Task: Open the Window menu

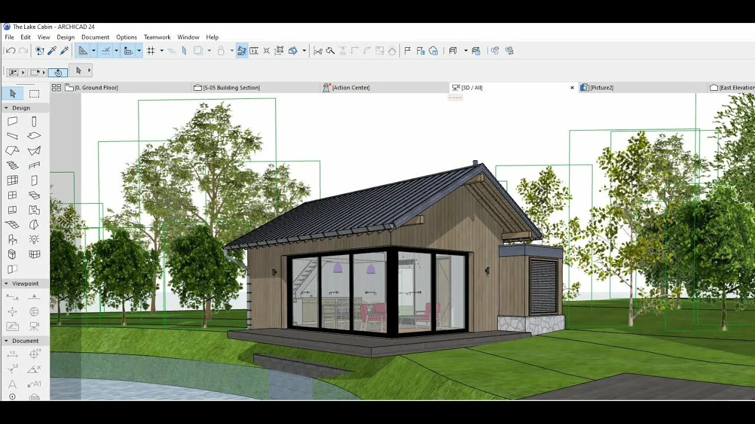Action: point(188,37)
